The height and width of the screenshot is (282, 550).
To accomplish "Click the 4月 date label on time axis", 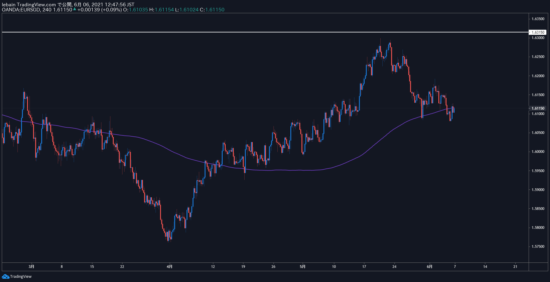I will [x=170, y=266].
